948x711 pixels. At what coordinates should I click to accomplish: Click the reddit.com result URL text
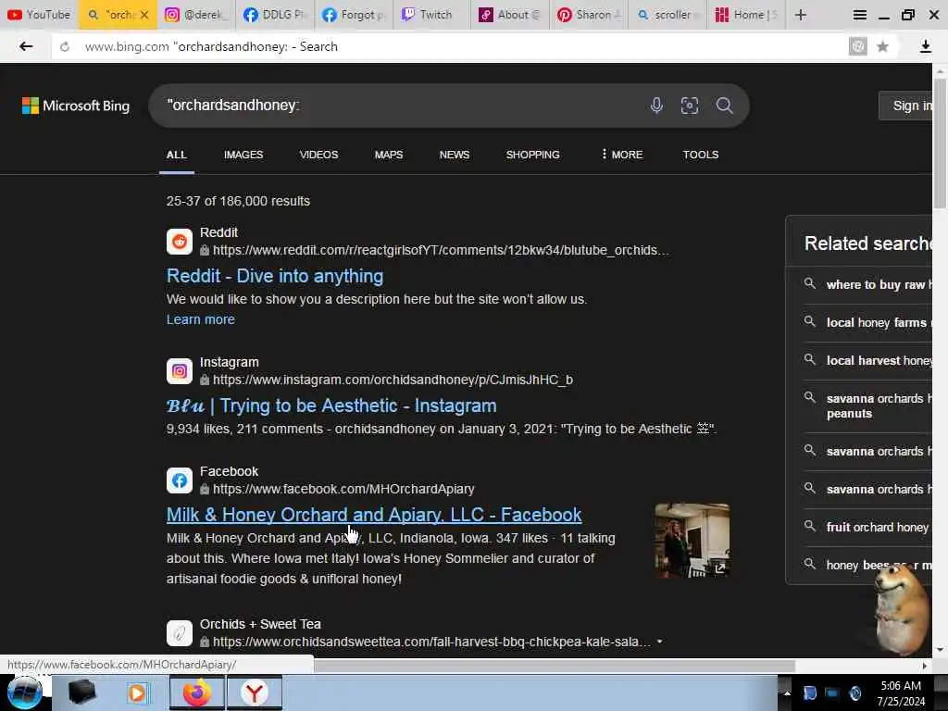click(x=441, y=250)
